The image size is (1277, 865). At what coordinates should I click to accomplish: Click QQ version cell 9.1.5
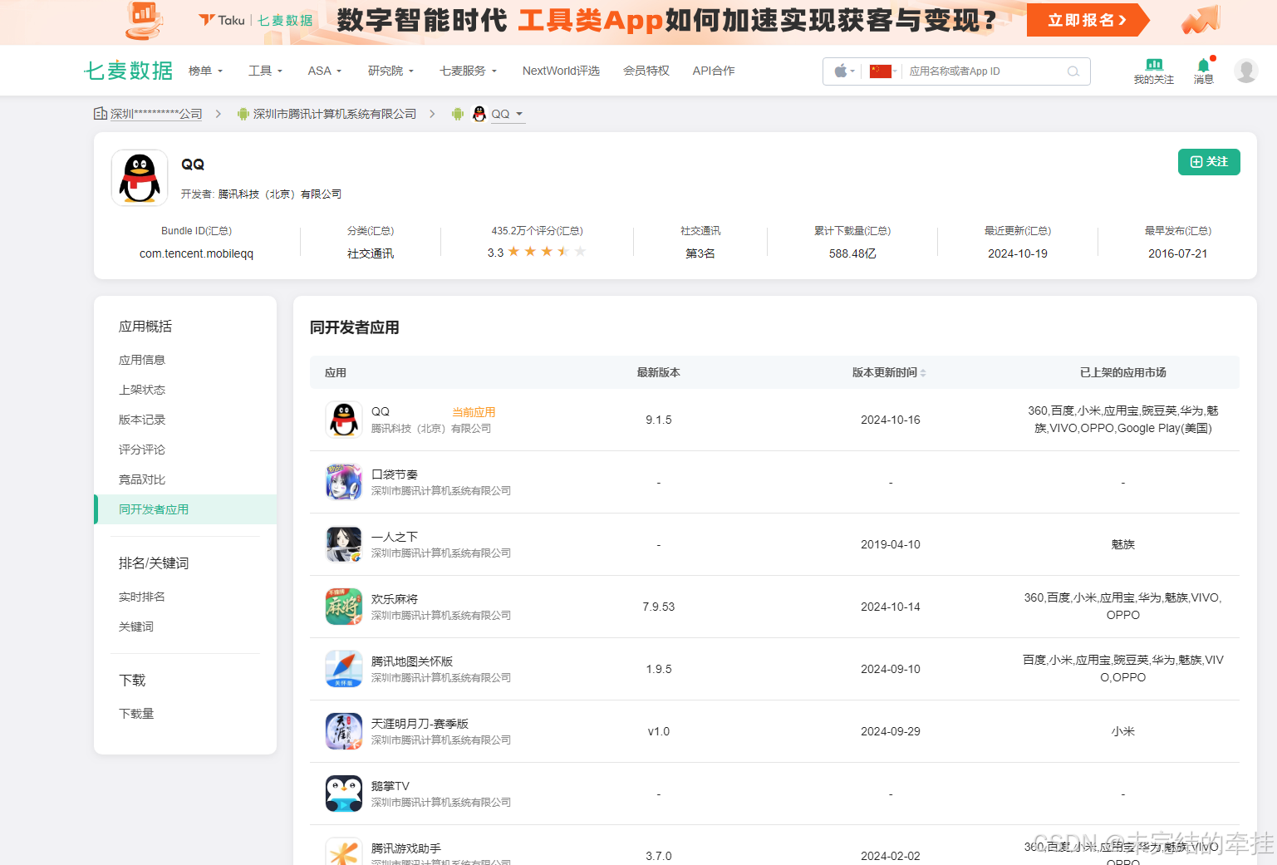tap(659, 420)
